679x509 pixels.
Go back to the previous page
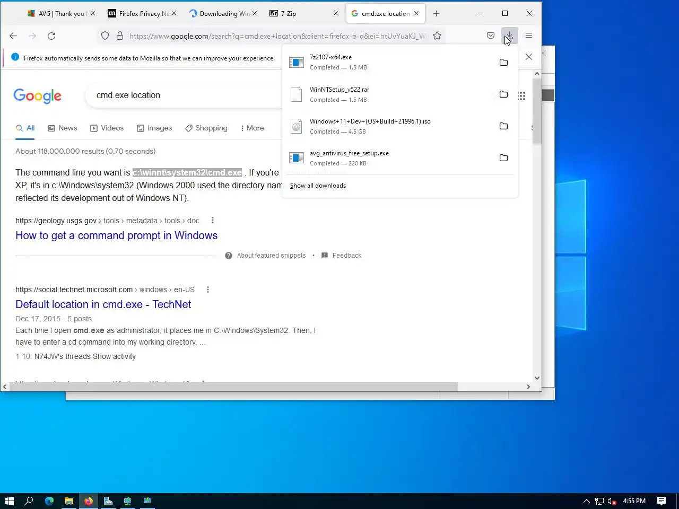pos(13,36)
